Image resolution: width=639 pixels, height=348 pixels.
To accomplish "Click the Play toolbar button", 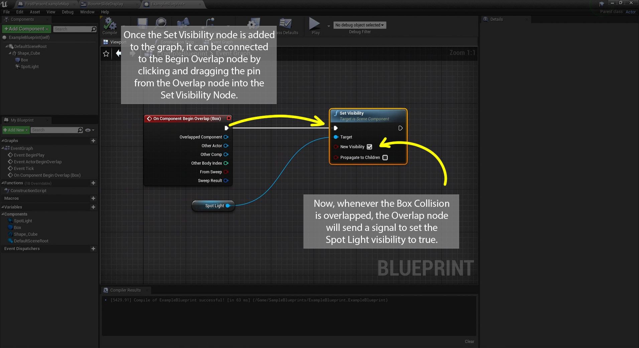I will coord(315,26).
